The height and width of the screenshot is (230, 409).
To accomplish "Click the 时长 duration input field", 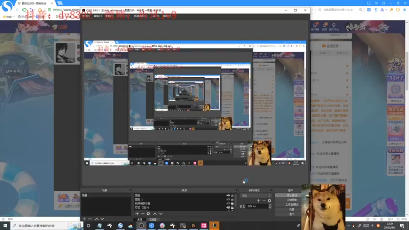I will click(257, 206).
